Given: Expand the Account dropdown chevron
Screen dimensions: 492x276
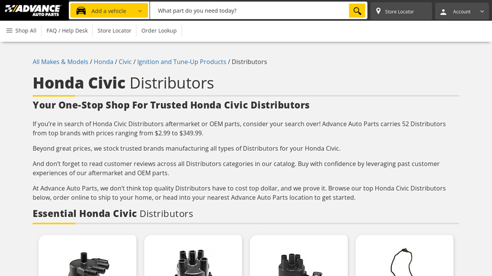Looking at the screenshot, I should 482,12.
